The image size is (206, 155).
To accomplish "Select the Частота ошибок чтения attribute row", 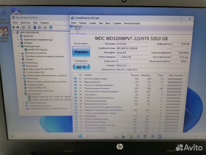I will (129, 79).
